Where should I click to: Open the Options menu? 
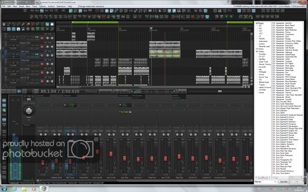coord(42,7)
